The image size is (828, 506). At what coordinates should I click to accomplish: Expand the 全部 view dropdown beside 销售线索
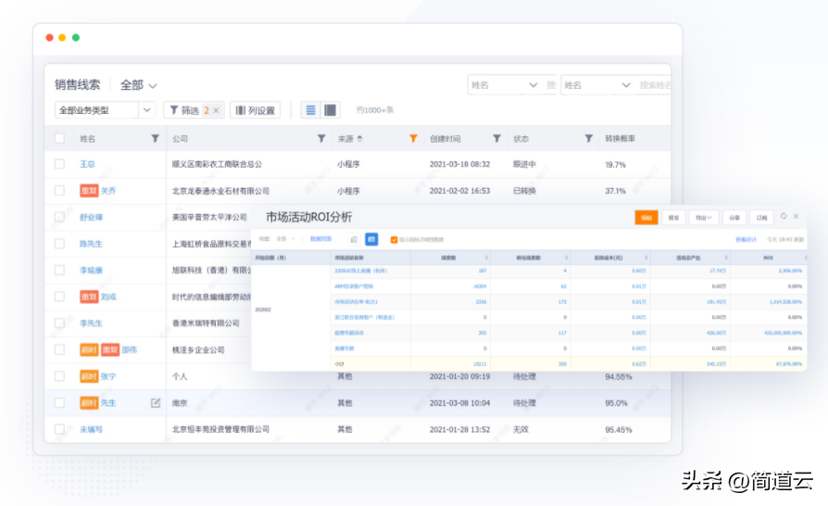tap(138, 85)
